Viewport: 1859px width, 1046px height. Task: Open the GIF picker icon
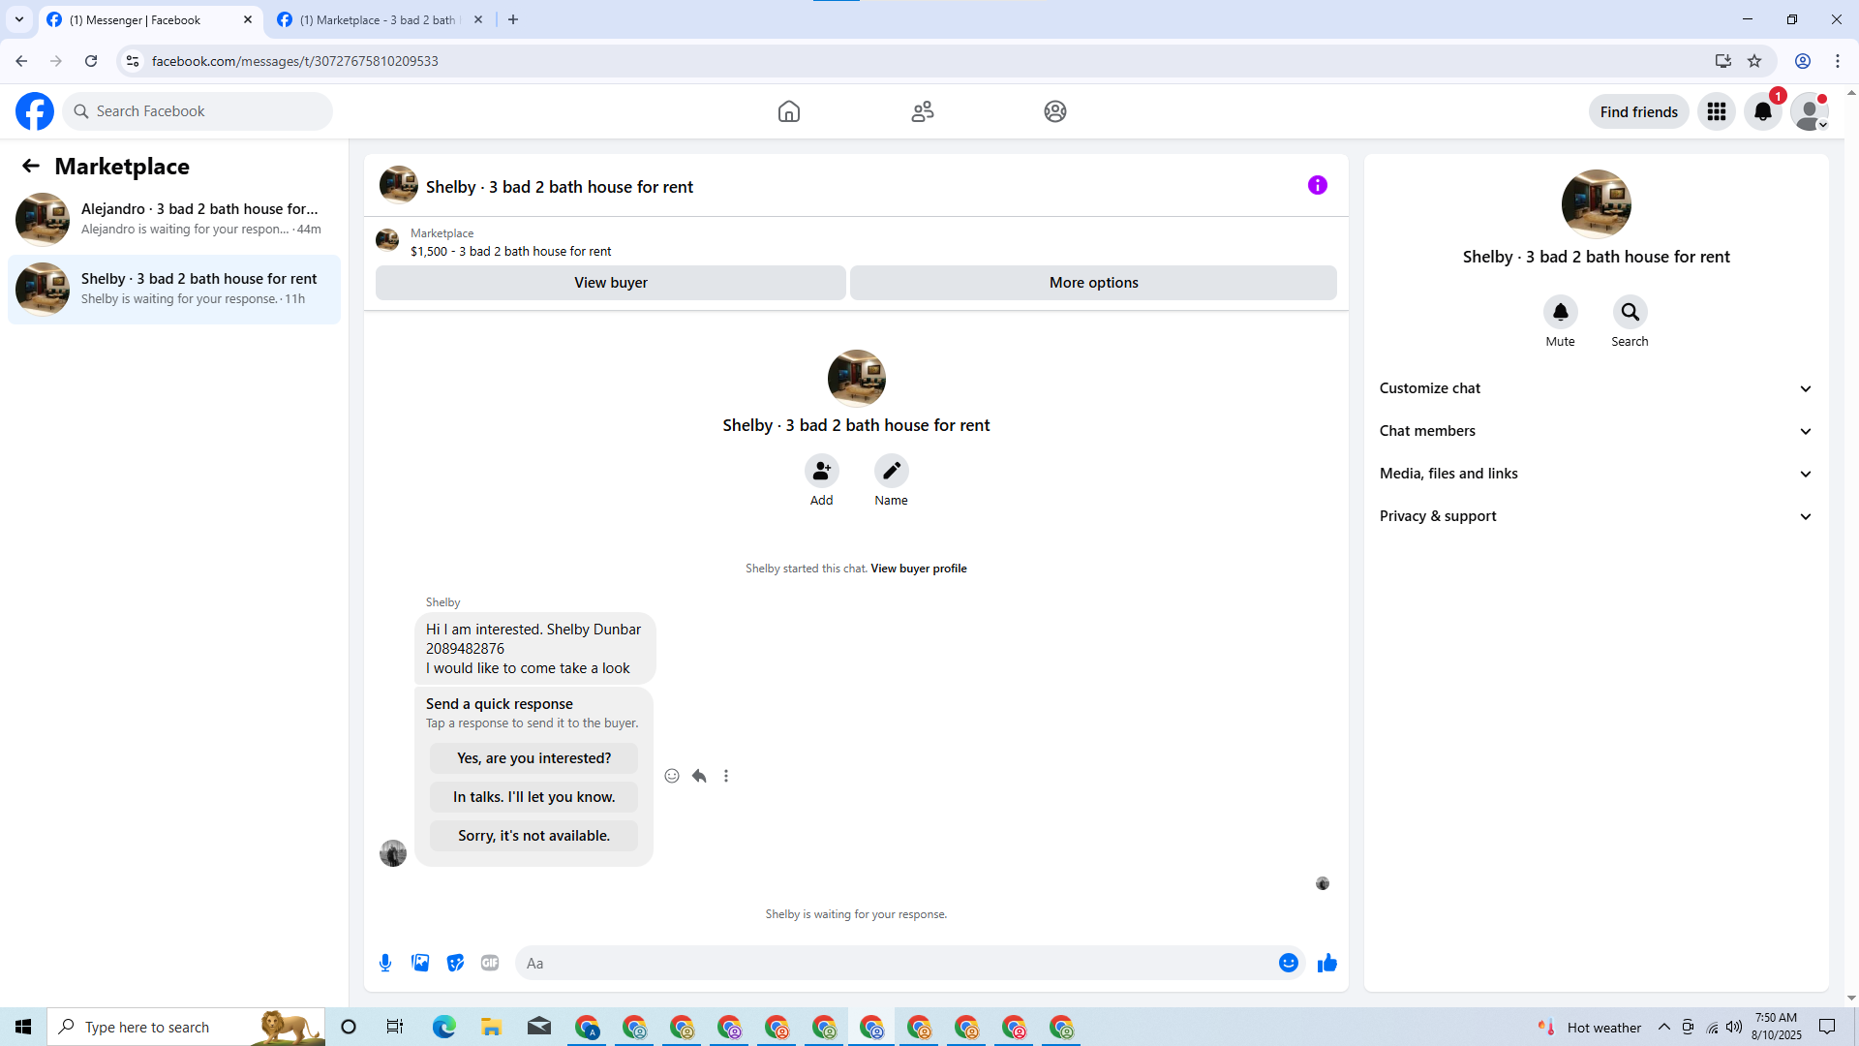tap(490, 963)
